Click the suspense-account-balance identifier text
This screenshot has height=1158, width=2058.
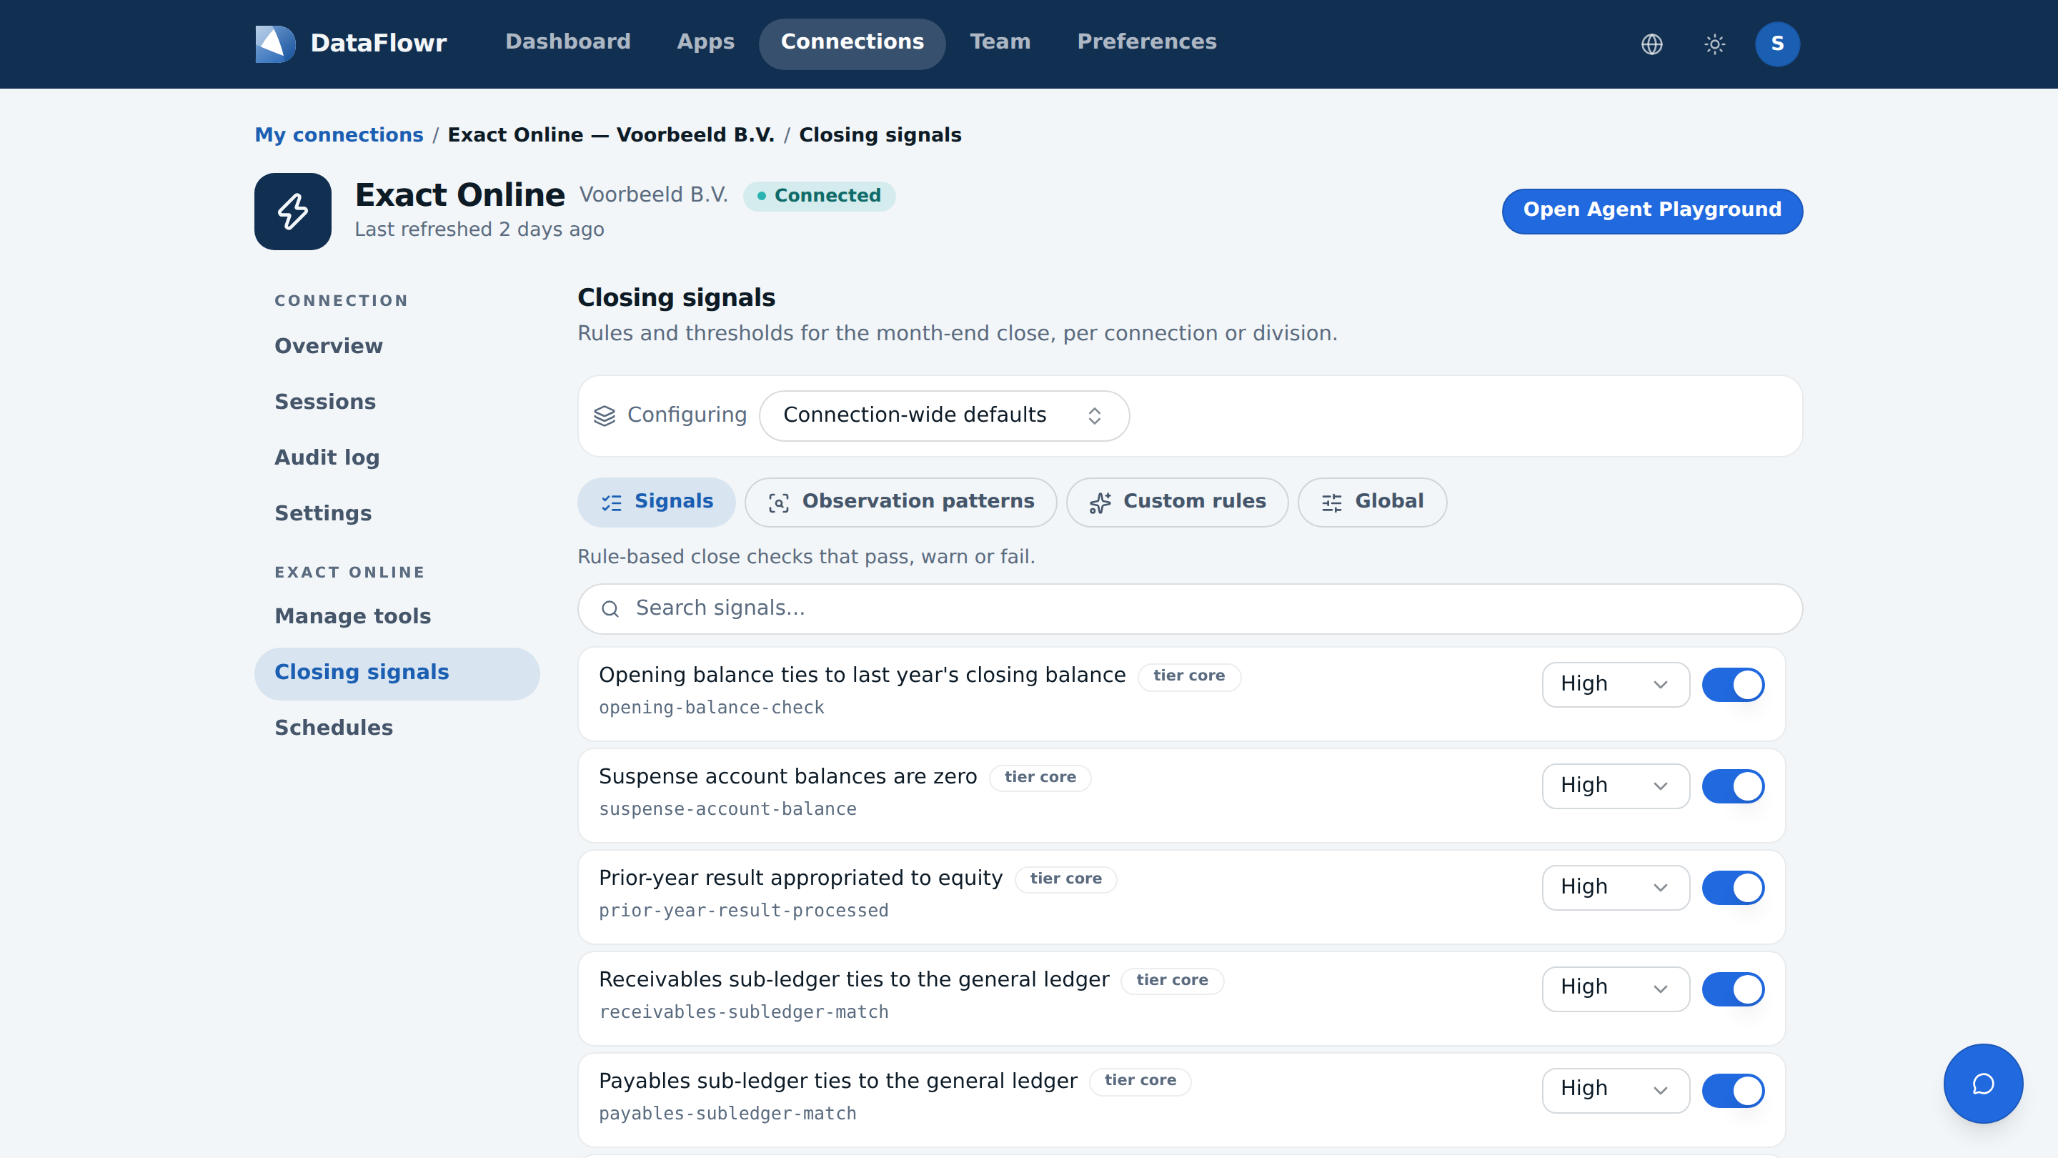click(x=727, y=810)
